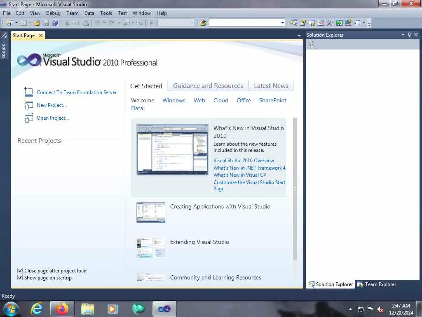Click the Redo arrow icon

111,23
